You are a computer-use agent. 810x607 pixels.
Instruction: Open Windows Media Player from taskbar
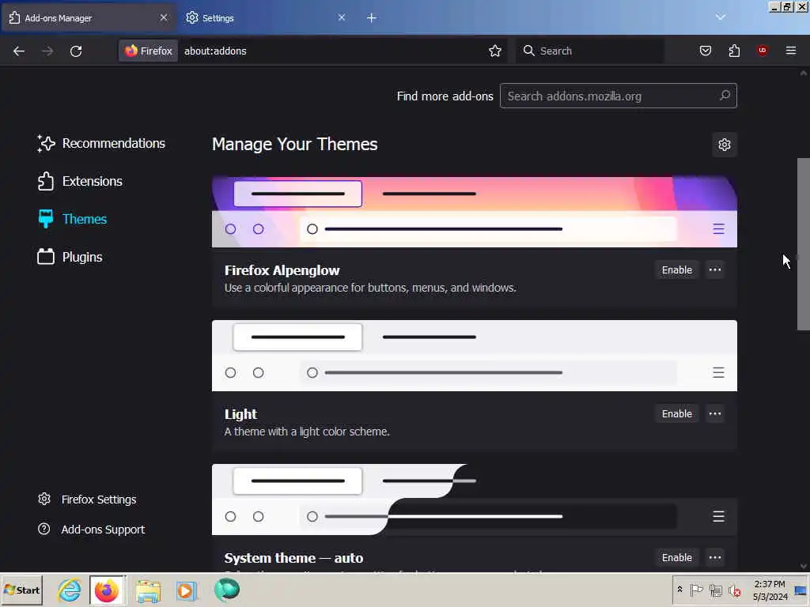tap(187, 590)
